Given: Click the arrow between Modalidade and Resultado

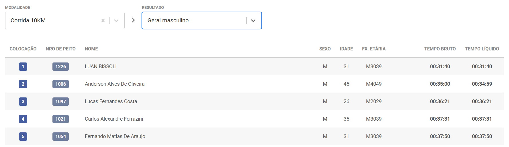Looking at the screenshot, I should coord(133,20).
